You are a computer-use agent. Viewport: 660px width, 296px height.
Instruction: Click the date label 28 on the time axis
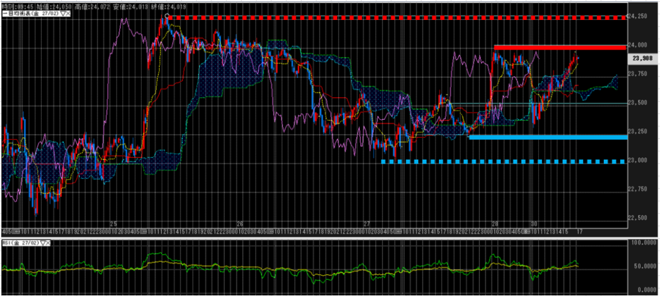[x=495, y=224]
